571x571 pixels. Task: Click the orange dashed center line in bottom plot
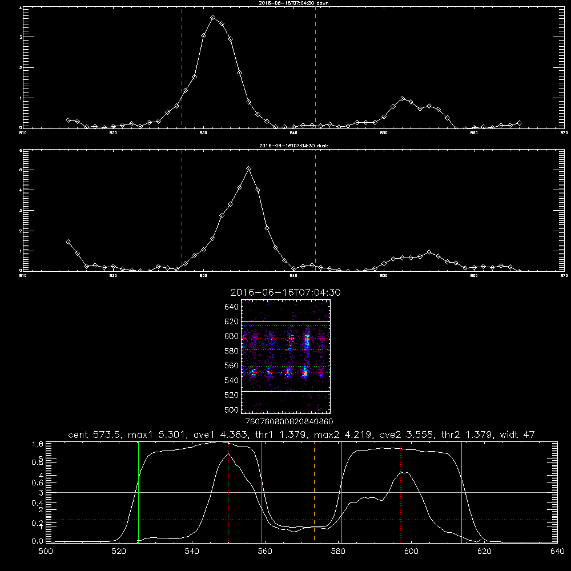(x=314, y=492)
